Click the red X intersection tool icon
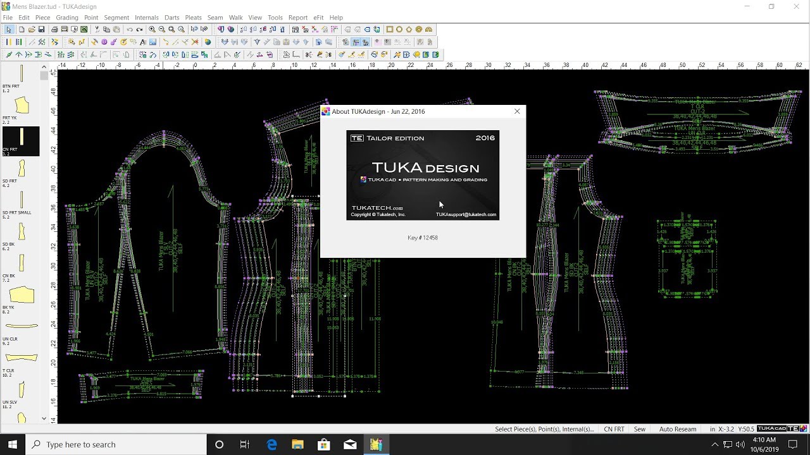This screenshot has height=455, width=810. [195, 42]
